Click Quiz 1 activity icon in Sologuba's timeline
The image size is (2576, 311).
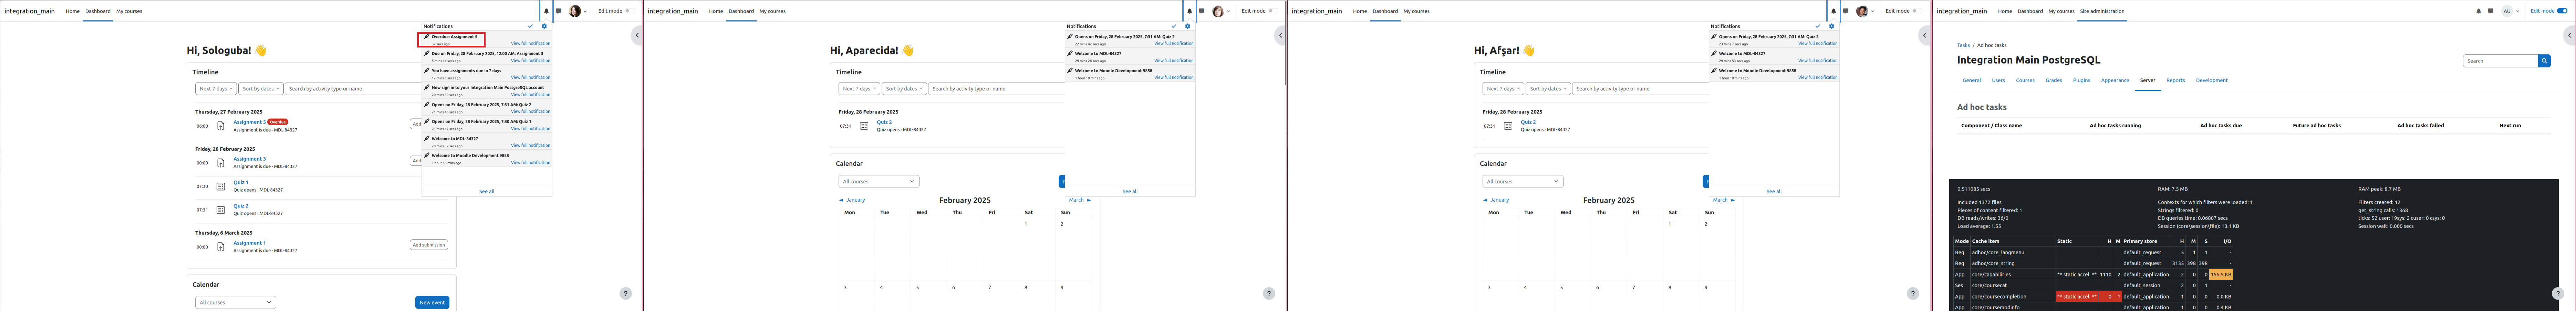[x=221, y=186]
